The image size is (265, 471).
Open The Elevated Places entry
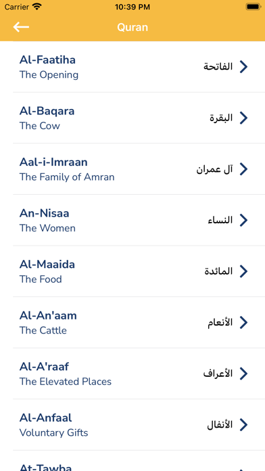(x=132, y=374)
